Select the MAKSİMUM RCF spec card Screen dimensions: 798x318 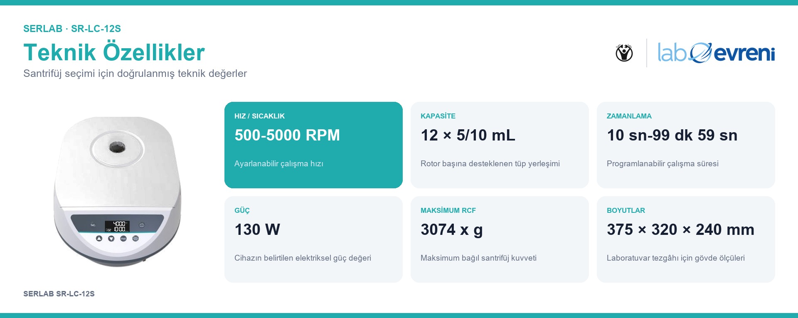click(x=500, y=239)
